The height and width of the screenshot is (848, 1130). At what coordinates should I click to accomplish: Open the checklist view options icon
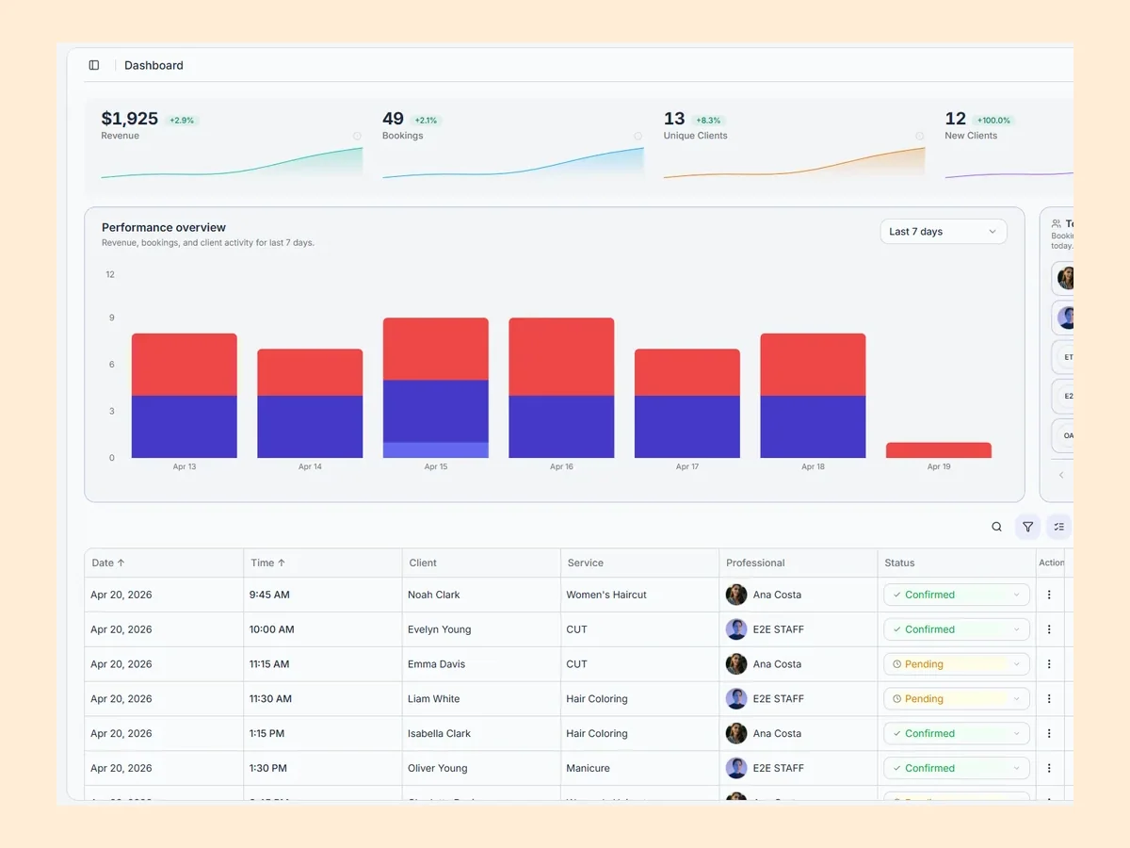[1059, 527]
